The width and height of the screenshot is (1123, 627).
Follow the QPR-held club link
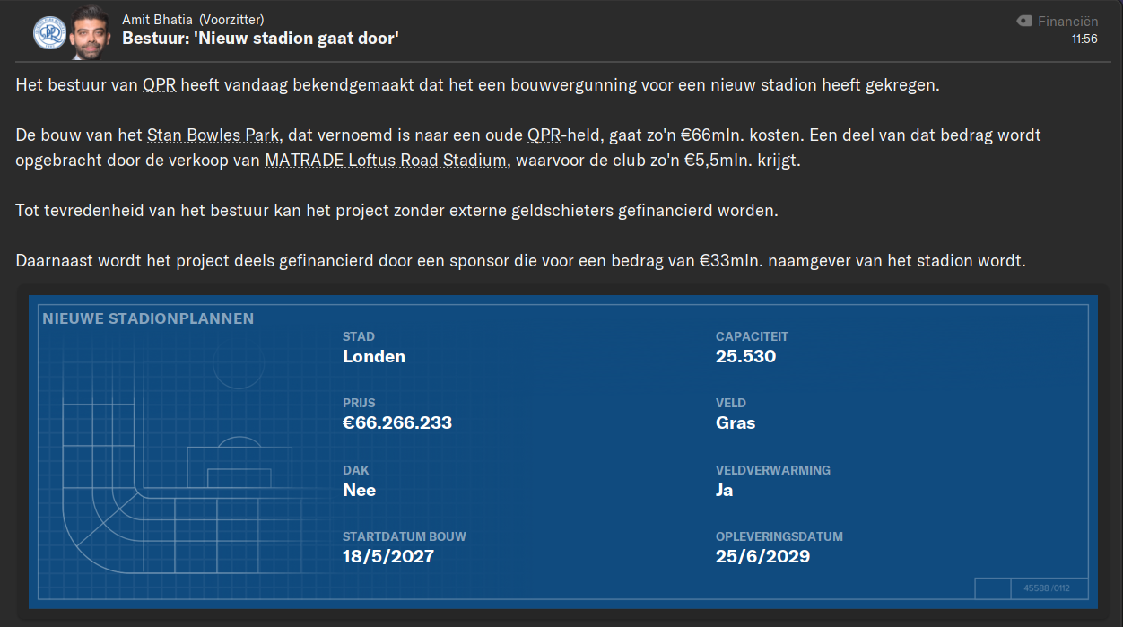(544, 136)
